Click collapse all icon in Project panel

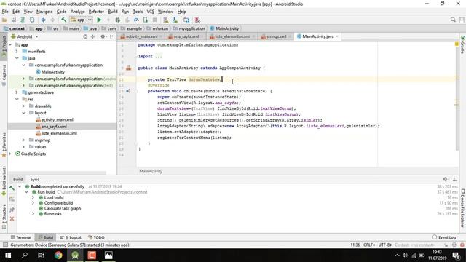point(92,36)
